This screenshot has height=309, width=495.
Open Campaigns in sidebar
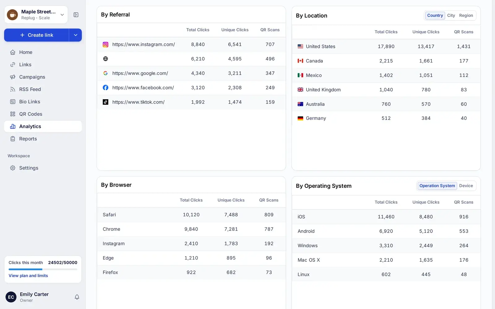[x=43, y=77]
